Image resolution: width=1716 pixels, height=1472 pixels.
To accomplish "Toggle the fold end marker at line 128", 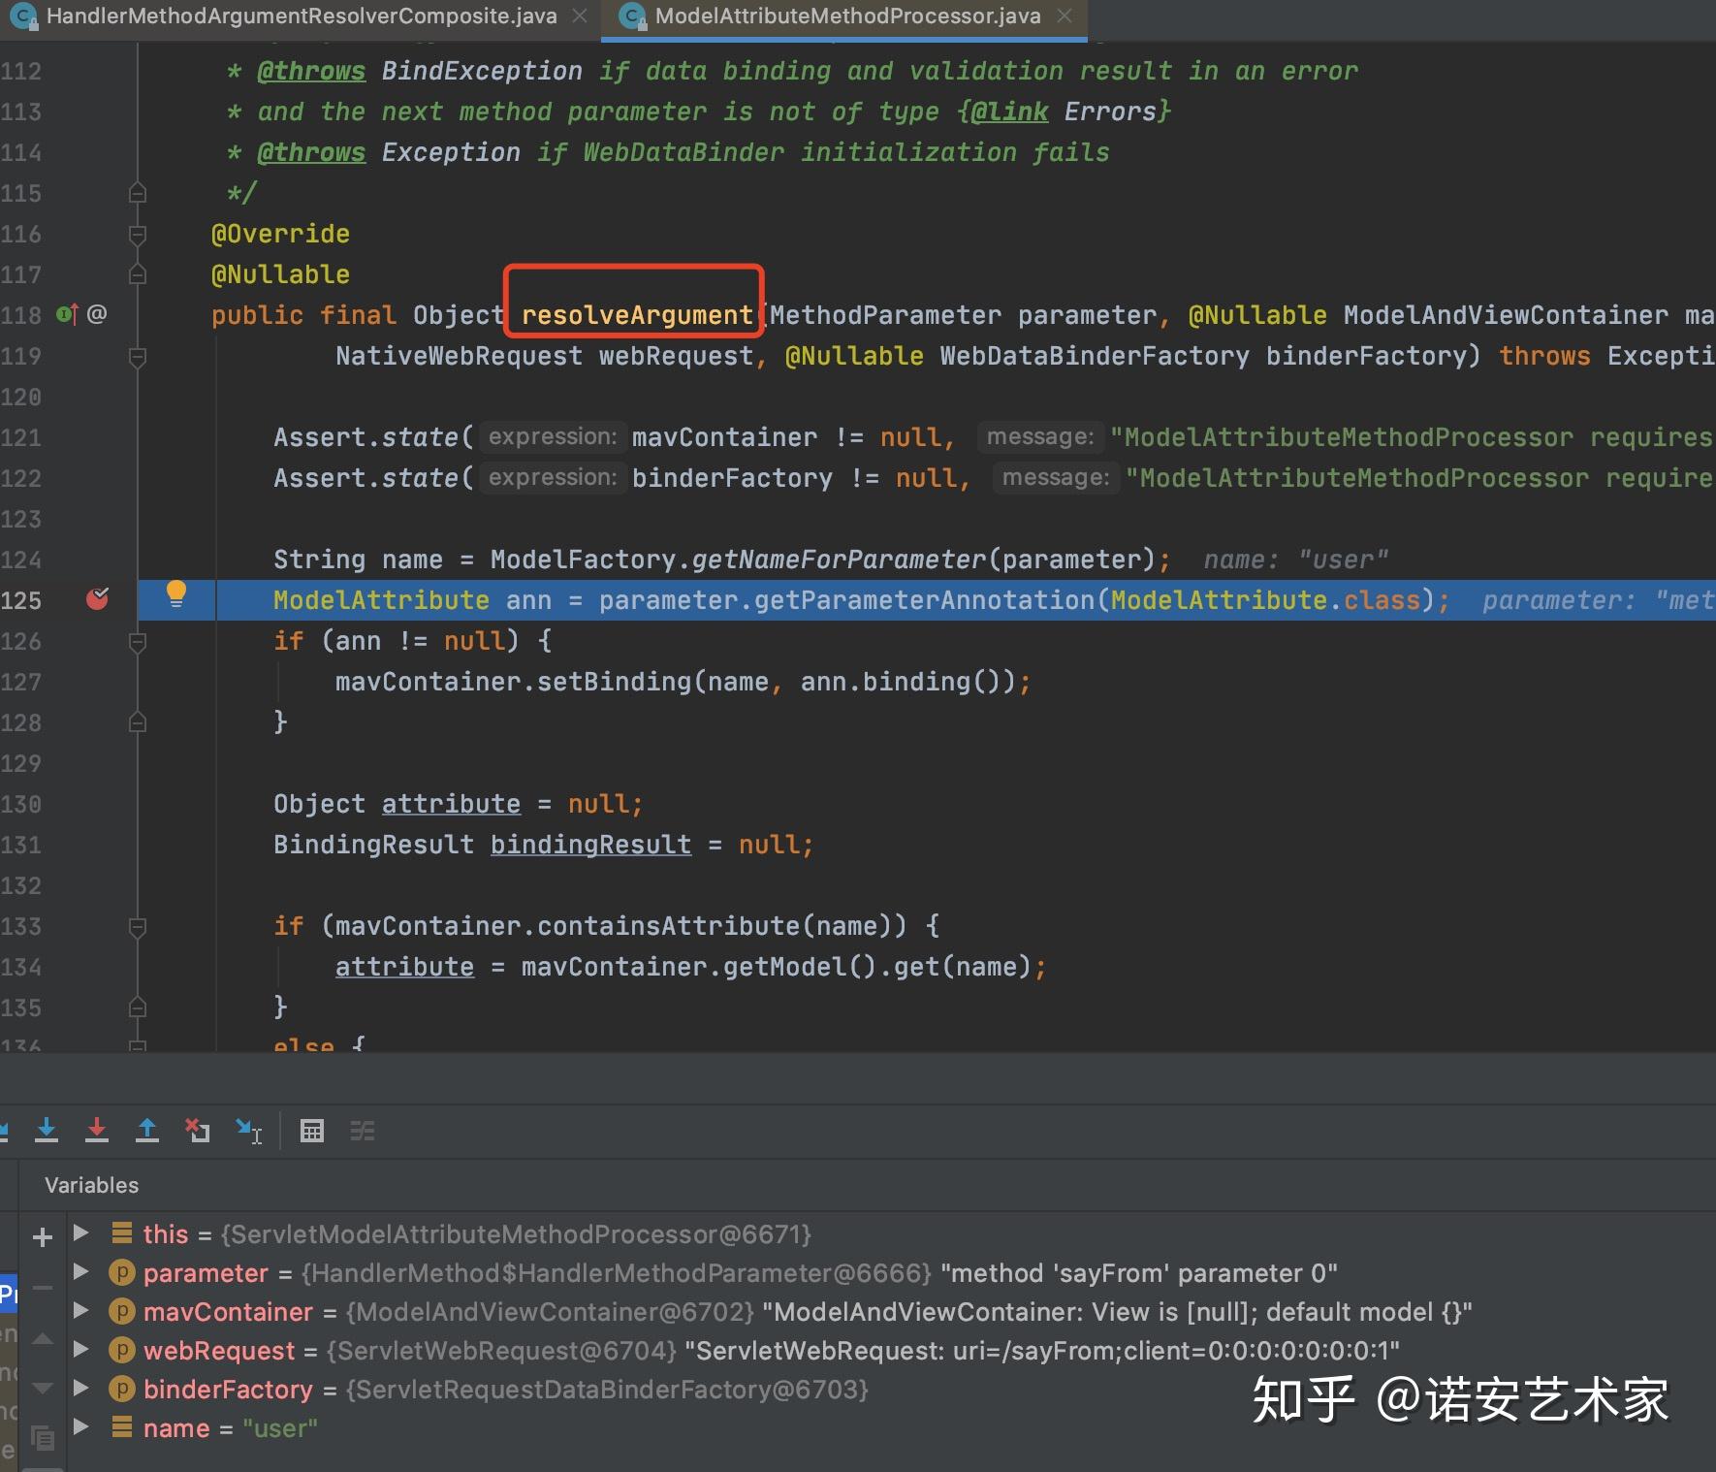I will tap(138, 722).
